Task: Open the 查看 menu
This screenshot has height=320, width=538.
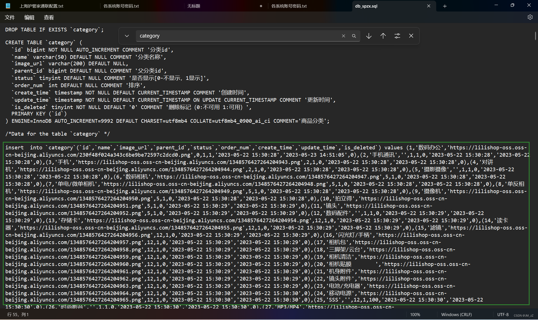Action: 49,18
